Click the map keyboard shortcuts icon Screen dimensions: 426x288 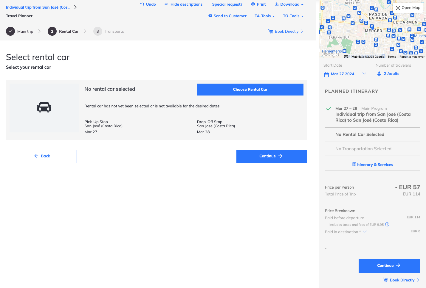click(346, 57)
